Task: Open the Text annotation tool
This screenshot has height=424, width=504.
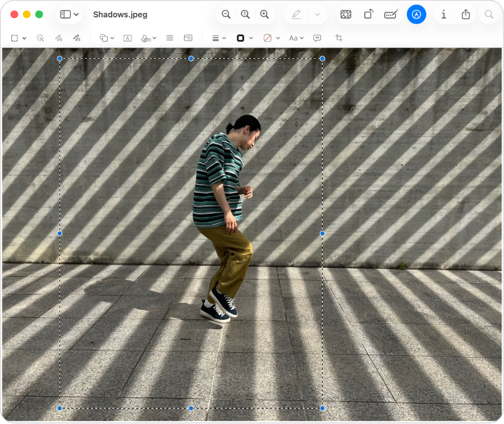Action: 127,38
